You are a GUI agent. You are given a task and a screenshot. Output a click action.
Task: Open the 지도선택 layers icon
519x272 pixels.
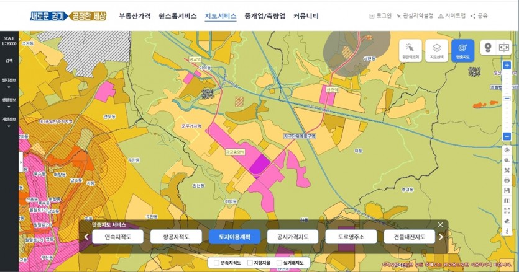(x=436, y=49)
